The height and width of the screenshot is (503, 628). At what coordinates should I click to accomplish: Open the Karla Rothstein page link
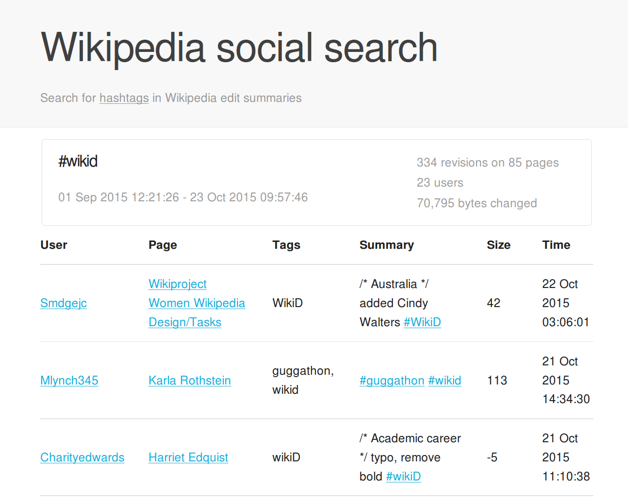click(x=190, y=381)
